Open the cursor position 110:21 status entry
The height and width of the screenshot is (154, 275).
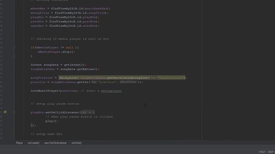pyautogui.click(x=262, y=152)
